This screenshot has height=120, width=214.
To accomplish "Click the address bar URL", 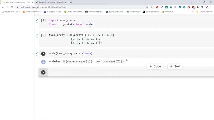I will coord(42,7).
